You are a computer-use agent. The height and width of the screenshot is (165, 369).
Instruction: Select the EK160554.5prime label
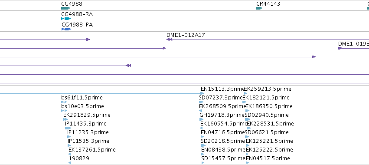click(224, 124)
